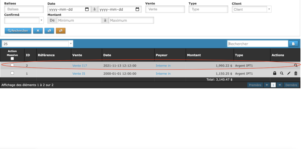Click magnifier view icon in row ID 1
The width and height of the screenshot is (304, 149).
click(x=282, y=73)
